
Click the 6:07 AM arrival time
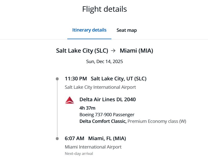click(74, 138)
